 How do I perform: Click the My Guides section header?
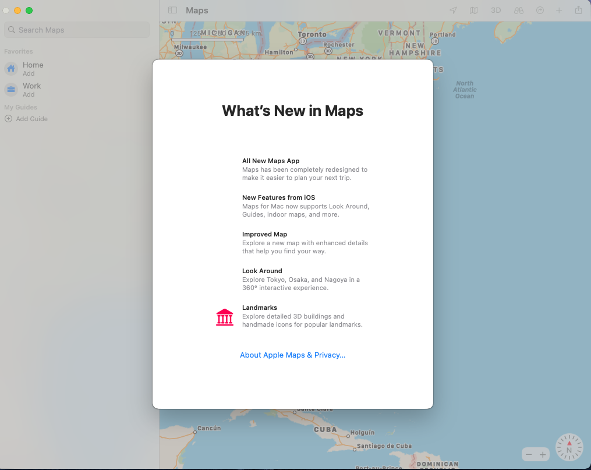pyautogui.click(x=21, y=107)
